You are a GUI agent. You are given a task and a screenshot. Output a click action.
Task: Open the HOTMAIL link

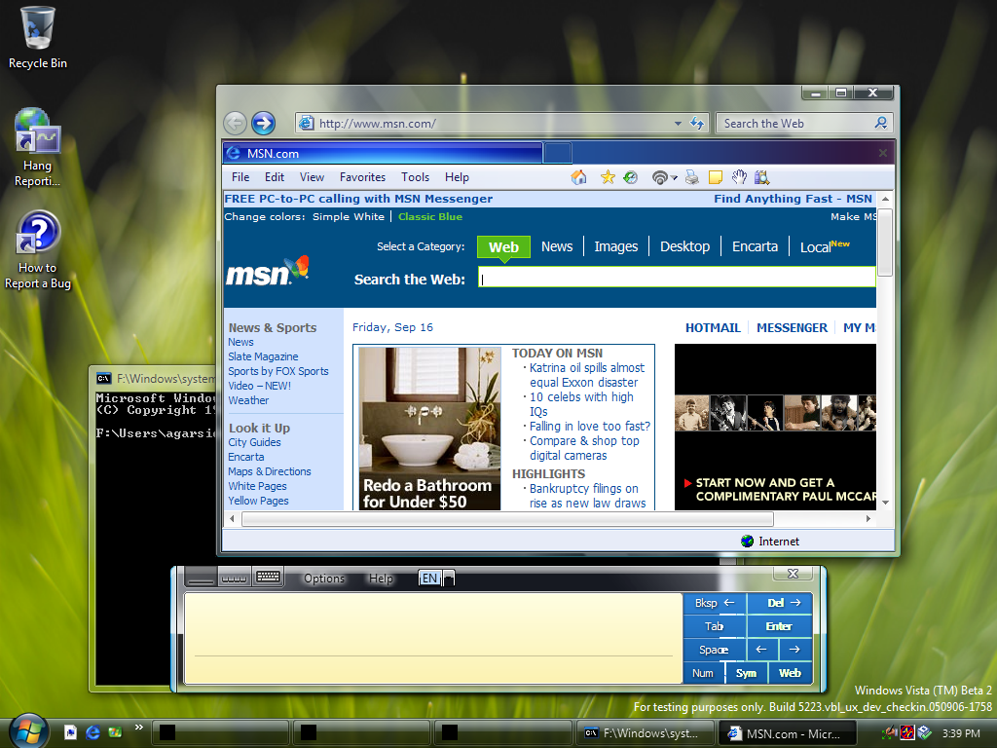coord(713,327)
